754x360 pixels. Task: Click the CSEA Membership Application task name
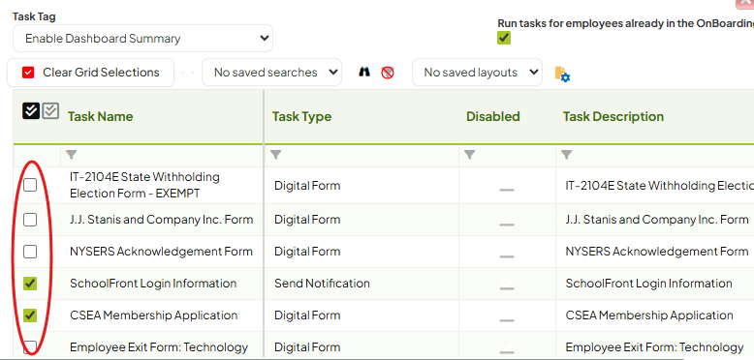pyautogui.click(x=153, y=315)
